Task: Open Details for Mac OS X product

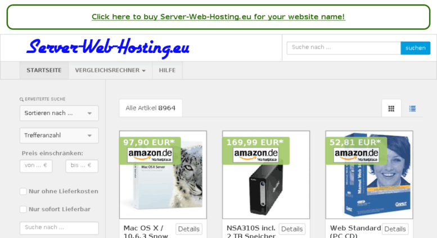Action: [x=188, y=229]
